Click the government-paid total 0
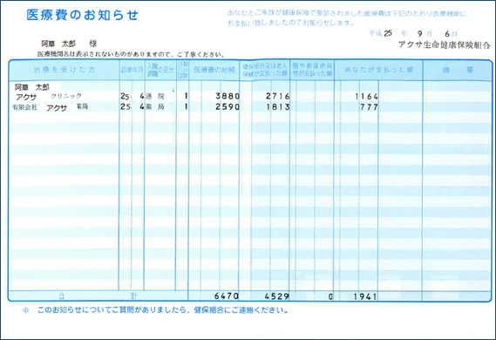The image size is (496, 340). pyautogui.click(x=330, y=296)
